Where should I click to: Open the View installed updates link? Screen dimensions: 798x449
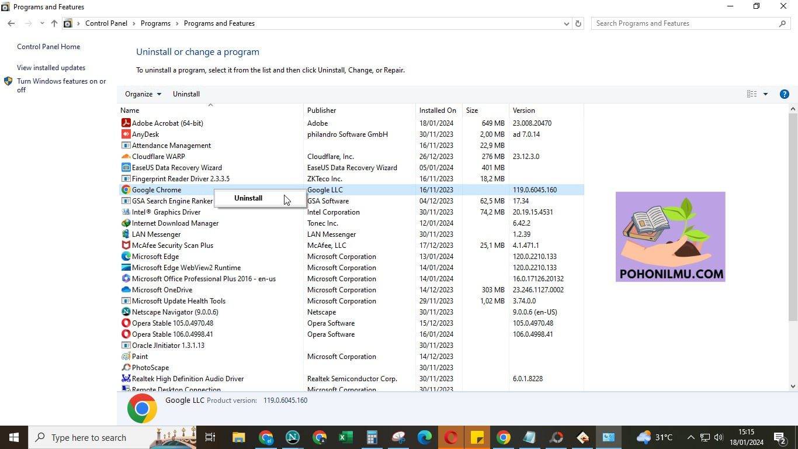pos(51,68)
